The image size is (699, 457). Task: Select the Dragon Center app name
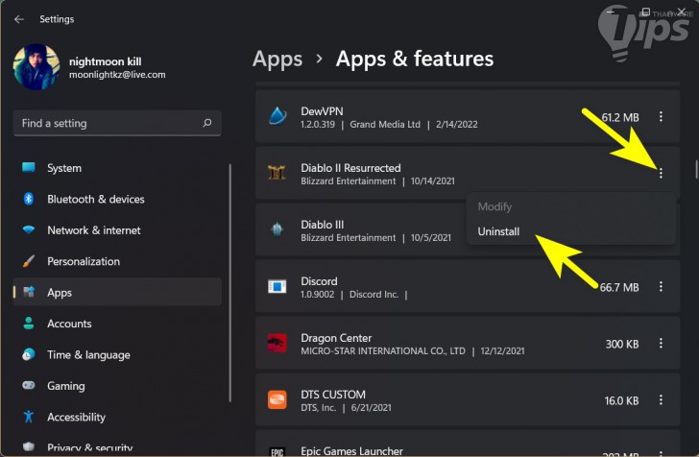tap(336, 338)
